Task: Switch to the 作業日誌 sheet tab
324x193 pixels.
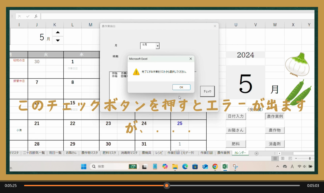Action: coord(207,153)
